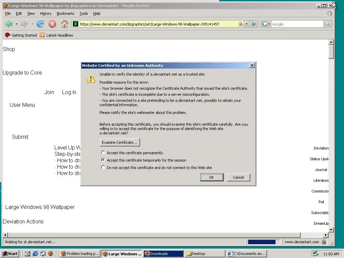Open the File menu
The height and width of the screenshot is (258, 344).
[8, 13]
